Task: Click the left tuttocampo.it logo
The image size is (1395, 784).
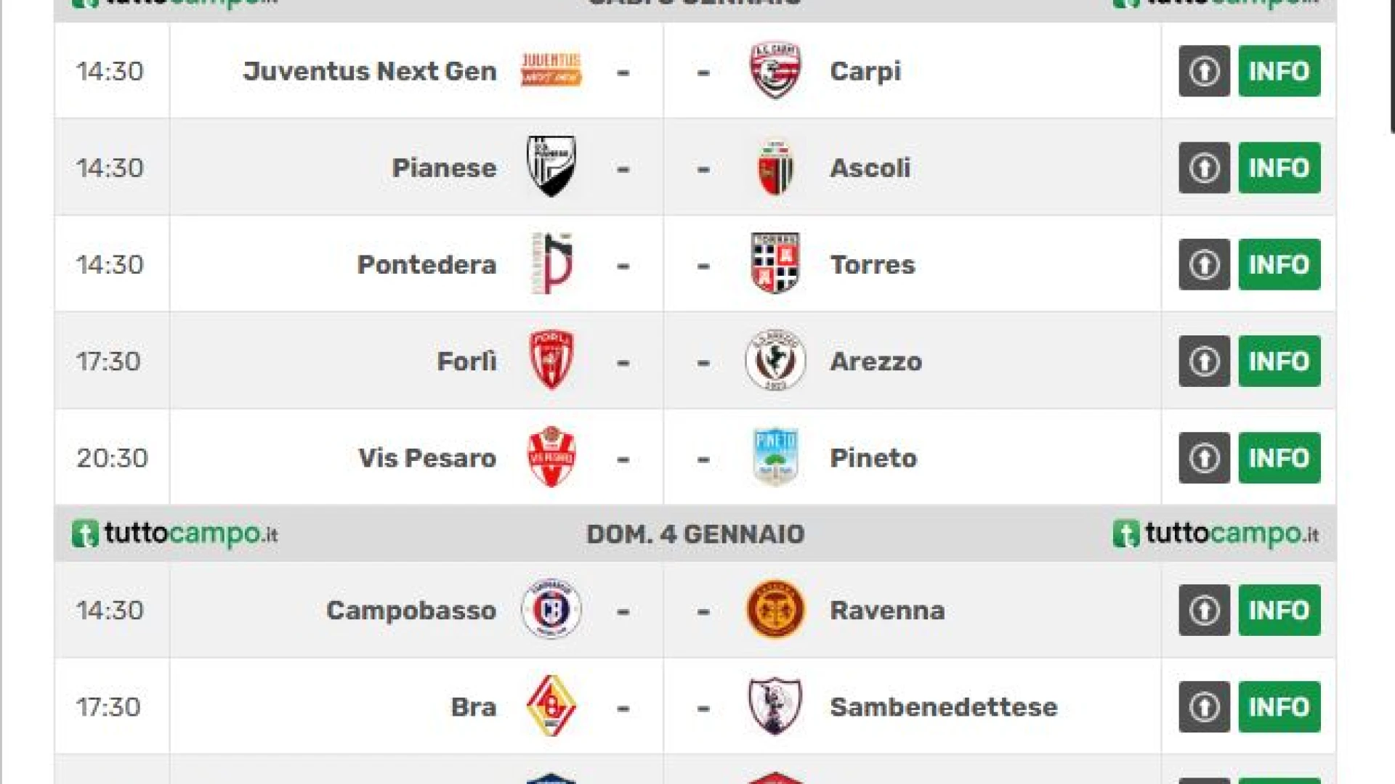Action: [x=175, y=534]
